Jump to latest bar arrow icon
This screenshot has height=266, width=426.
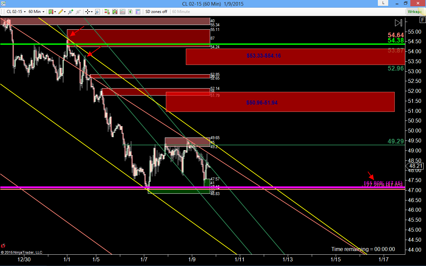point(398,23)
